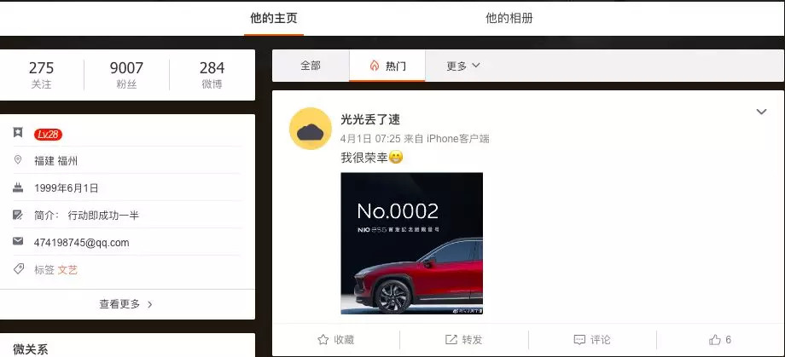Expand profile details via 查看更多

pos(125,304)
